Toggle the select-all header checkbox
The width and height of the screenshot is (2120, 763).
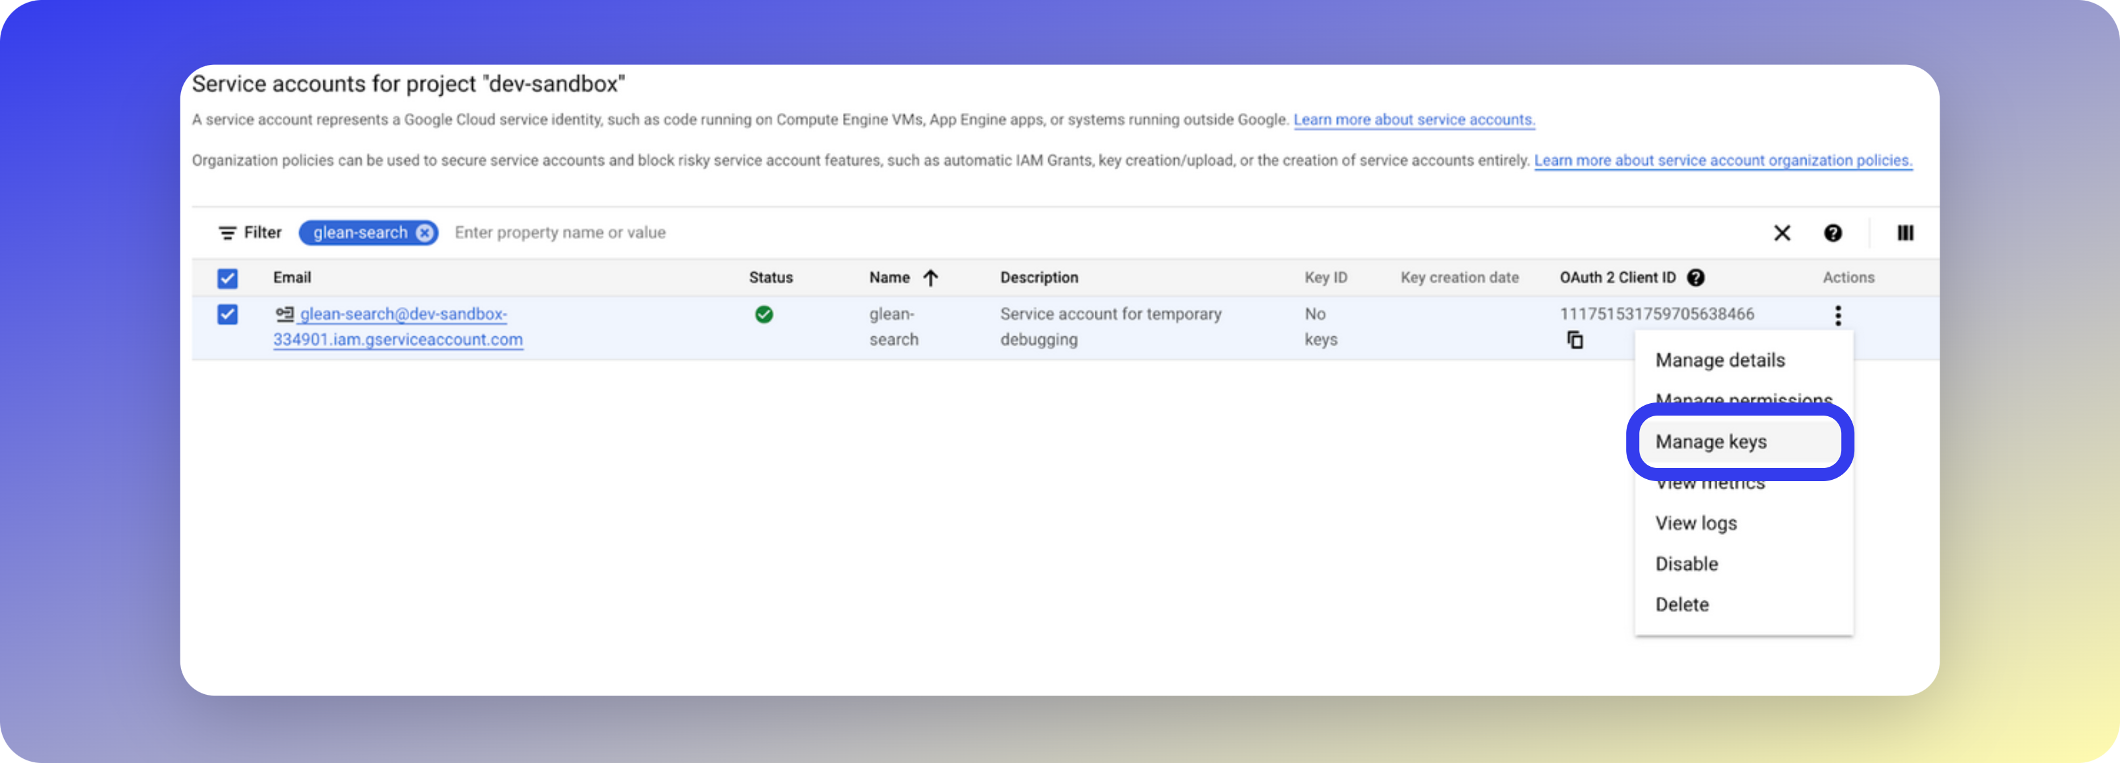[227, 278]
